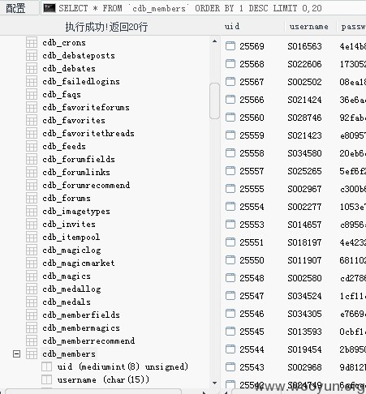The image size is (366, 394).
Task: Click the table icon beside cdb_crons
Action: point(32,43)
